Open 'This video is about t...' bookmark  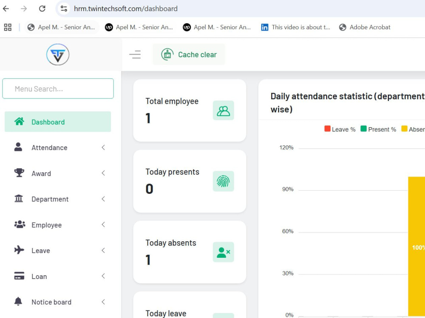[x=296, y=27]
